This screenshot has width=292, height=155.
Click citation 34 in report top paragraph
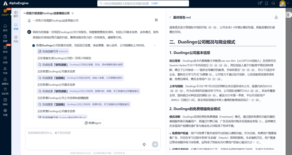point(215,27)
